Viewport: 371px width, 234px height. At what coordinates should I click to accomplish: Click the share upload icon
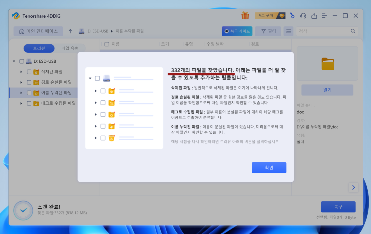(x=314, y=16)
